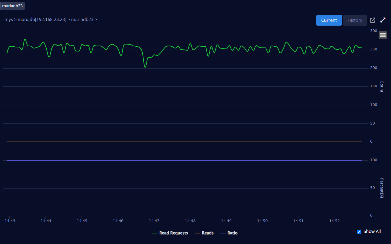The height and width of the screenshot is (244, 391).
Task: Switch to the History tab
Action: point(355,20)
